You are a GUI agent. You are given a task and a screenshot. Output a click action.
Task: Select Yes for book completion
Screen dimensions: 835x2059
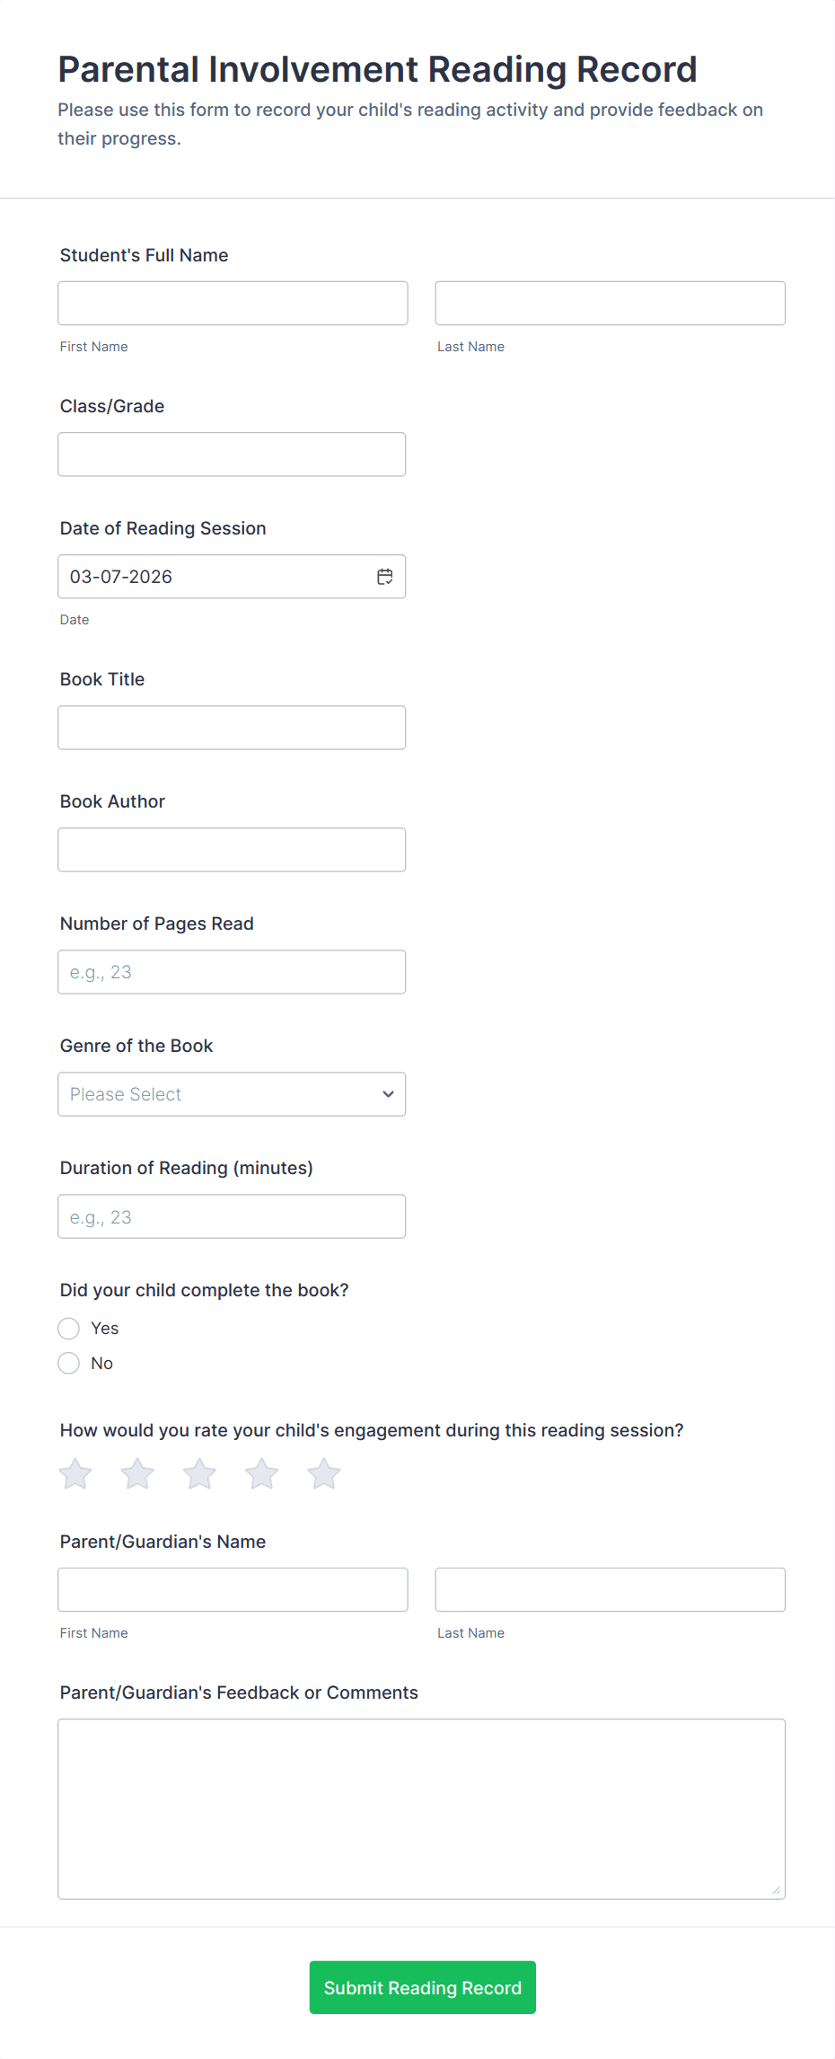[69, 1329]
